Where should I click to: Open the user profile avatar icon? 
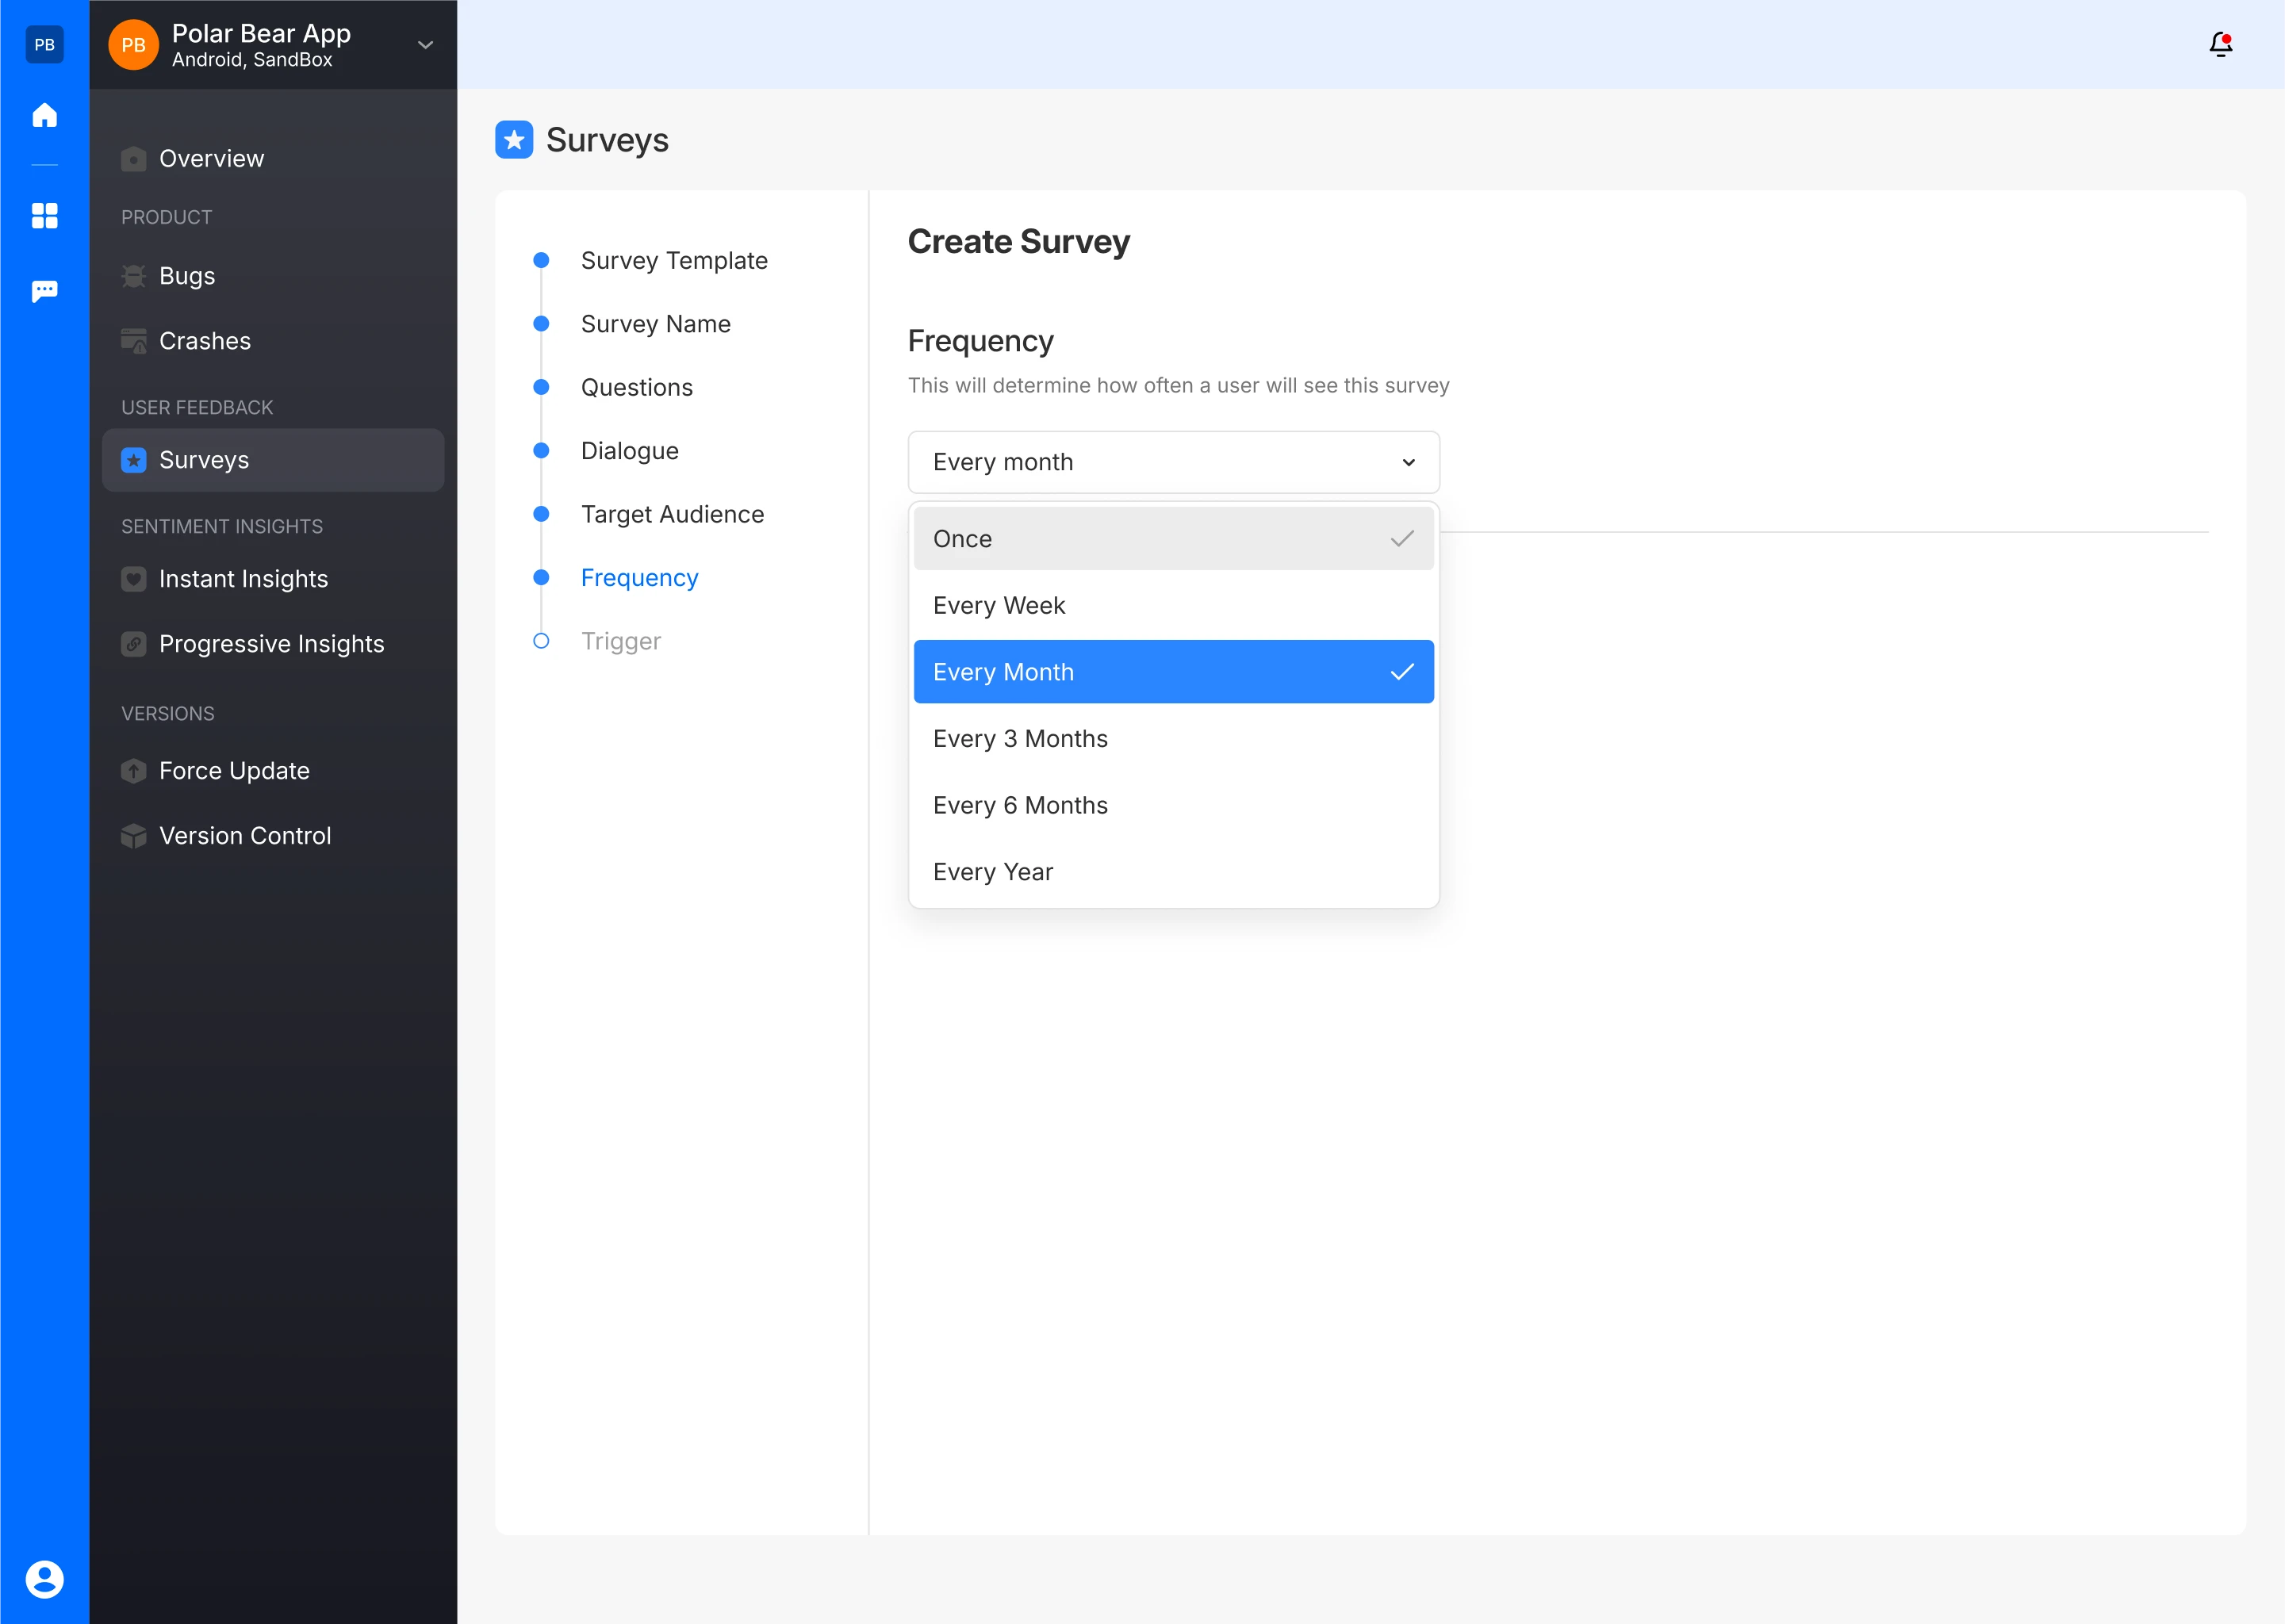click(x=44, y=1579)
